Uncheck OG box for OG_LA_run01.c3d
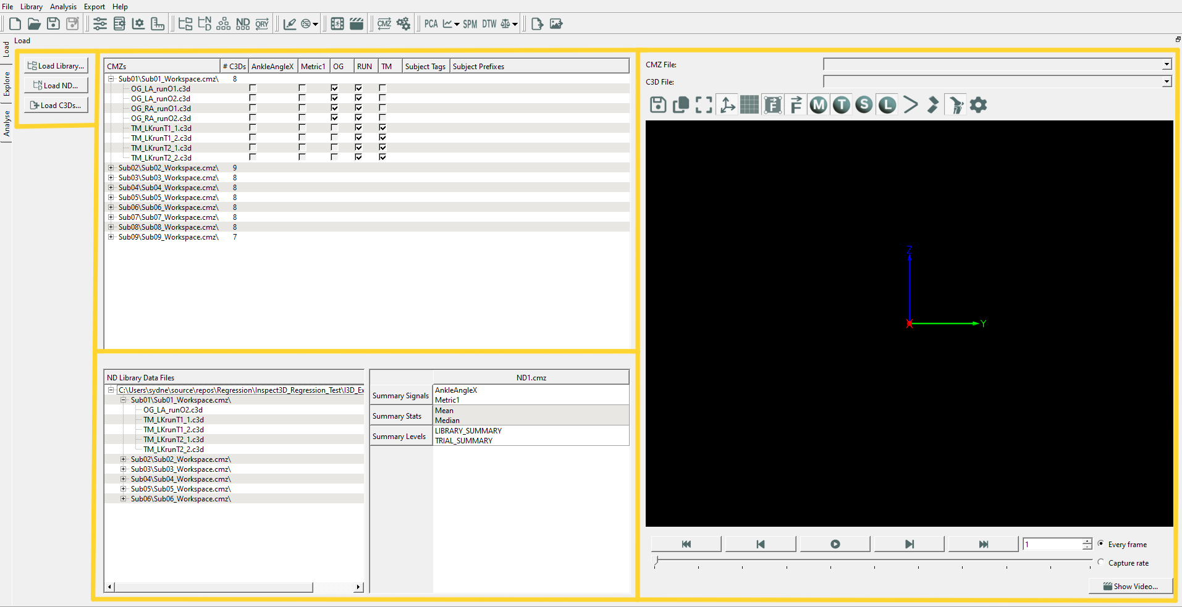This screenshot has height=607, width=1182. [334, 88]
